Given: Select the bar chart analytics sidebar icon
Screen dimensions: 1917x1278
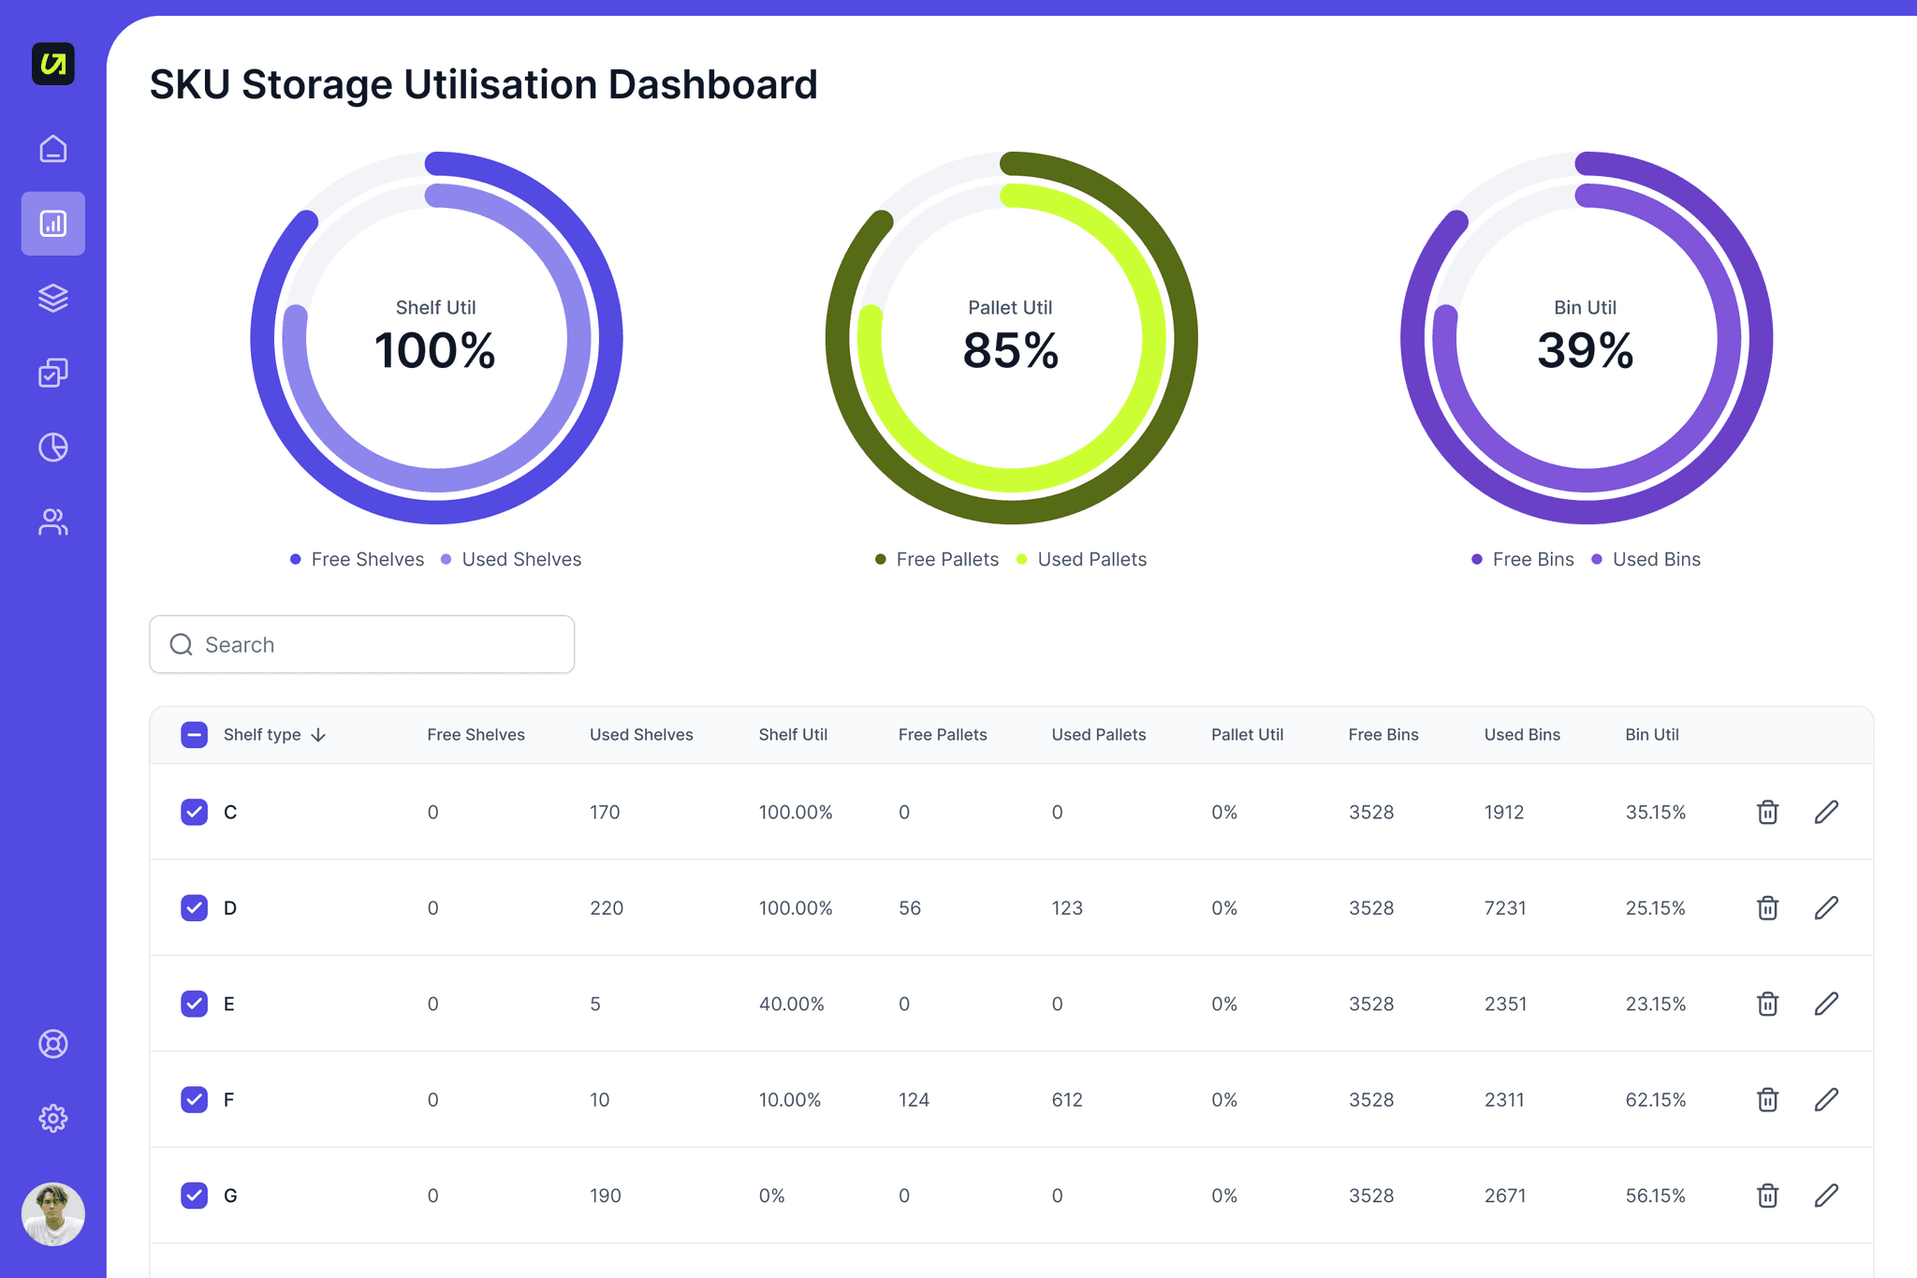Looking at the screenshot, I should [x=53, y=224].
